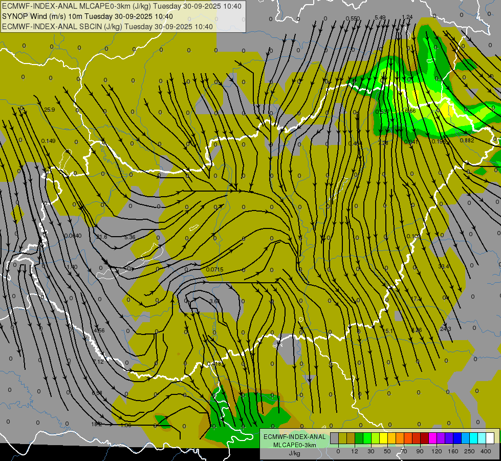Click the 3.68 value on the map
The width and height of the screenshot is (501, 461).
(x=215, y=301)
